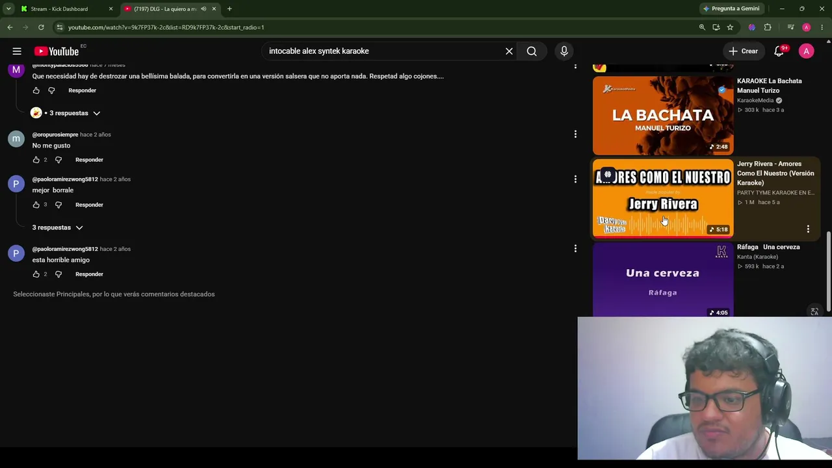Focus the browser address bar URL
This screenshot has width=832, height=468.
tap(166, 27)
